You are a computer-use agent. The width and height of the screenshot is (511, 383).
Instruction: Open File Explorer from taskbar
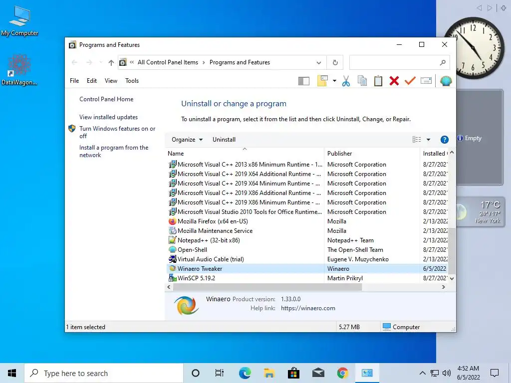click(269, 373)
